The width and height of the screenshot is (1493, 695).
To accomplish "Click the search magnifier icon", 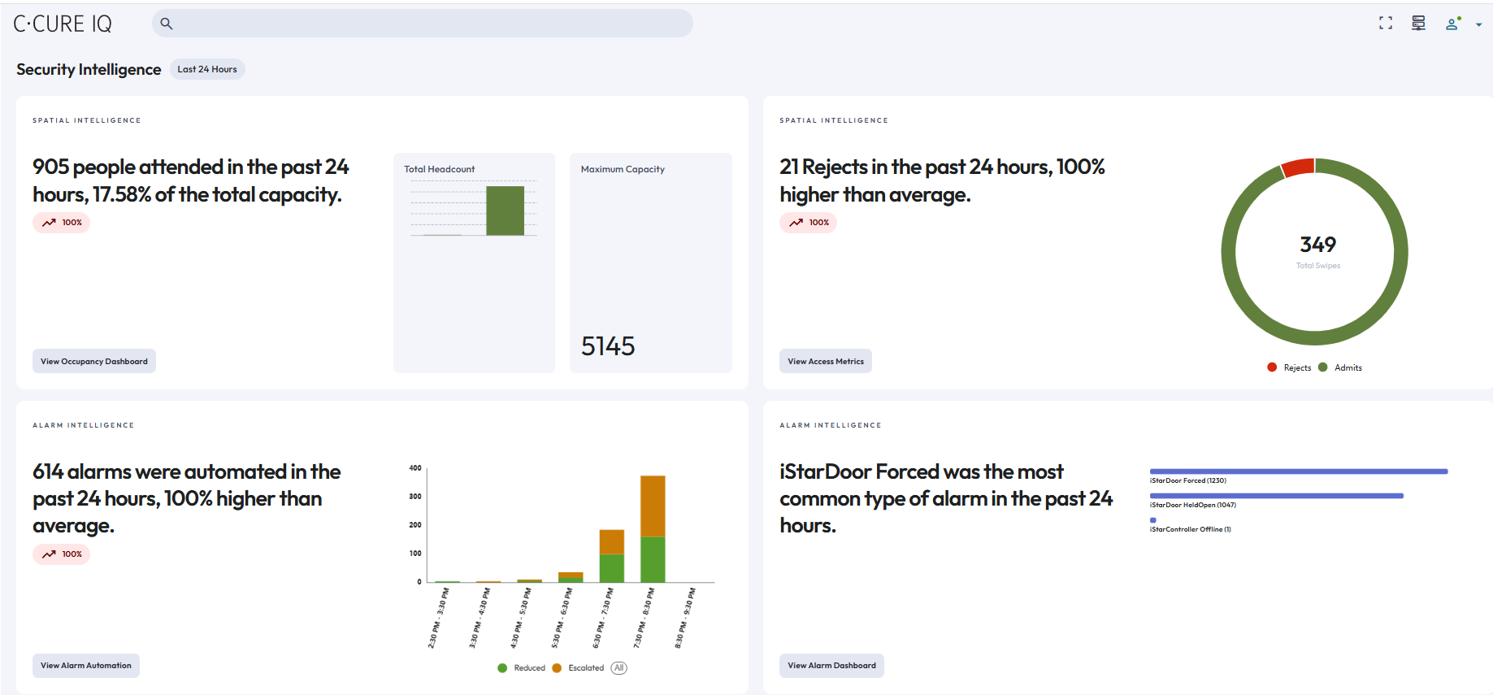I will [167, 24].
